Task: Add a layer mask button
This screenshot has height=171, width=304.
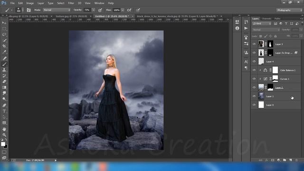Action: (x=273, y=160)
